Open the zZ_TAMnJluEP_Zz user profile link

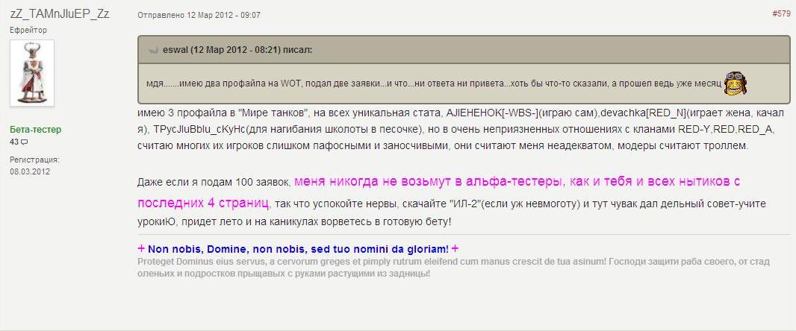pos(60,13)
